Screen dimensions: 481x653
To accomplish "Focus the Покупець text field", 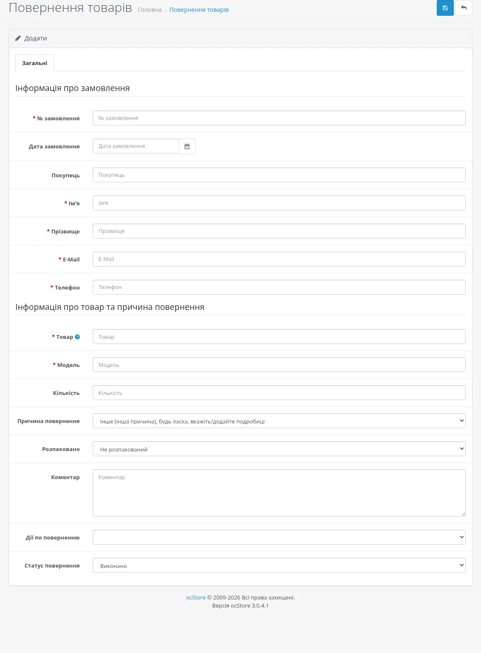I will pos(279,175).
